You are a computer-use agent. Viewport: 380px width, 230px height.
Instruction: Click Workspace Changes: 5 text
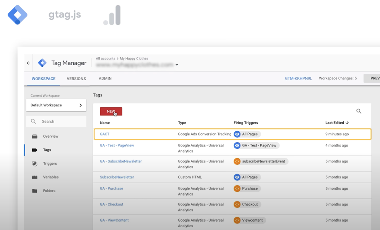pos(338,78)
